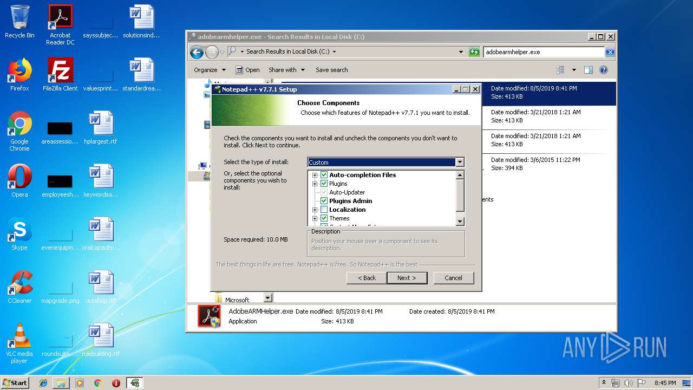The image size is (693, 390).
Task: Select rulebuilding.rtf document icon
Action: click(x=101, y=340)
